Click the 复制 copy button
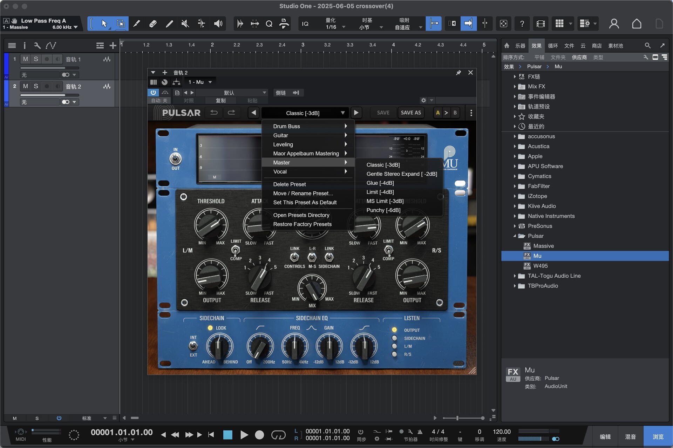The image size is (673, 448). point(220,101)
